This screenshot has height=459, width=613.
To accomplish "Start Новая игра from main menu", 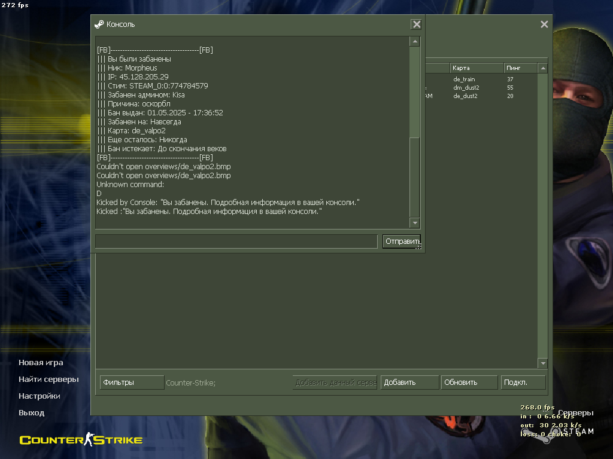I will pyautogui.click(x=41, y=363).
